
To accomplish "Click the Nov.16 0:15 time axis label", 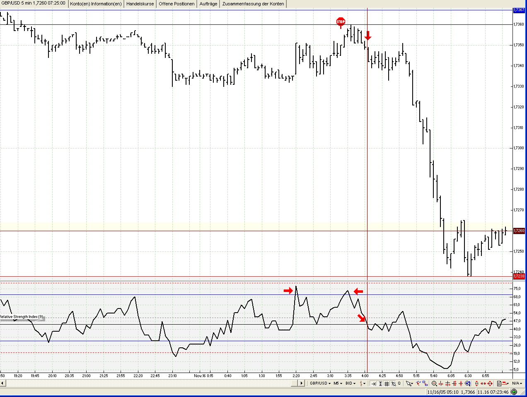I will (x=203, y=376).
